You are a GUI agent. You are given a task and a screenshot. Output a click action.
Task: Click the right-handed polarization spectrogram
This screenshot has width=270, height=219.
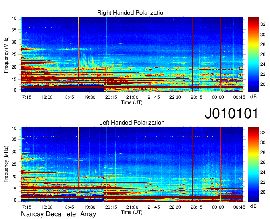tap(132, 54)
